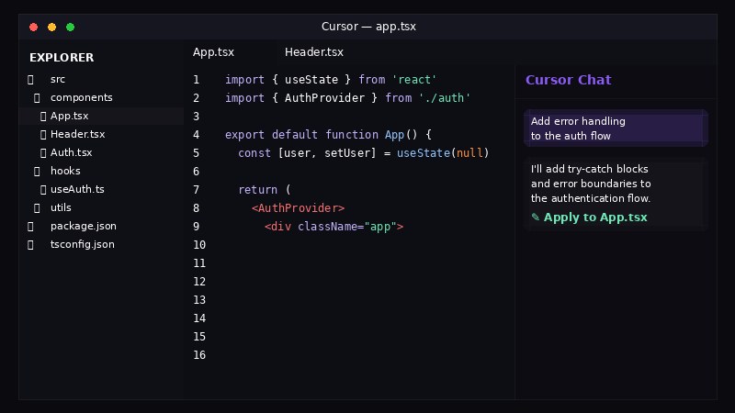
Task: Click the tsconfig.json file icon
Action: click(x=30, y=245)
